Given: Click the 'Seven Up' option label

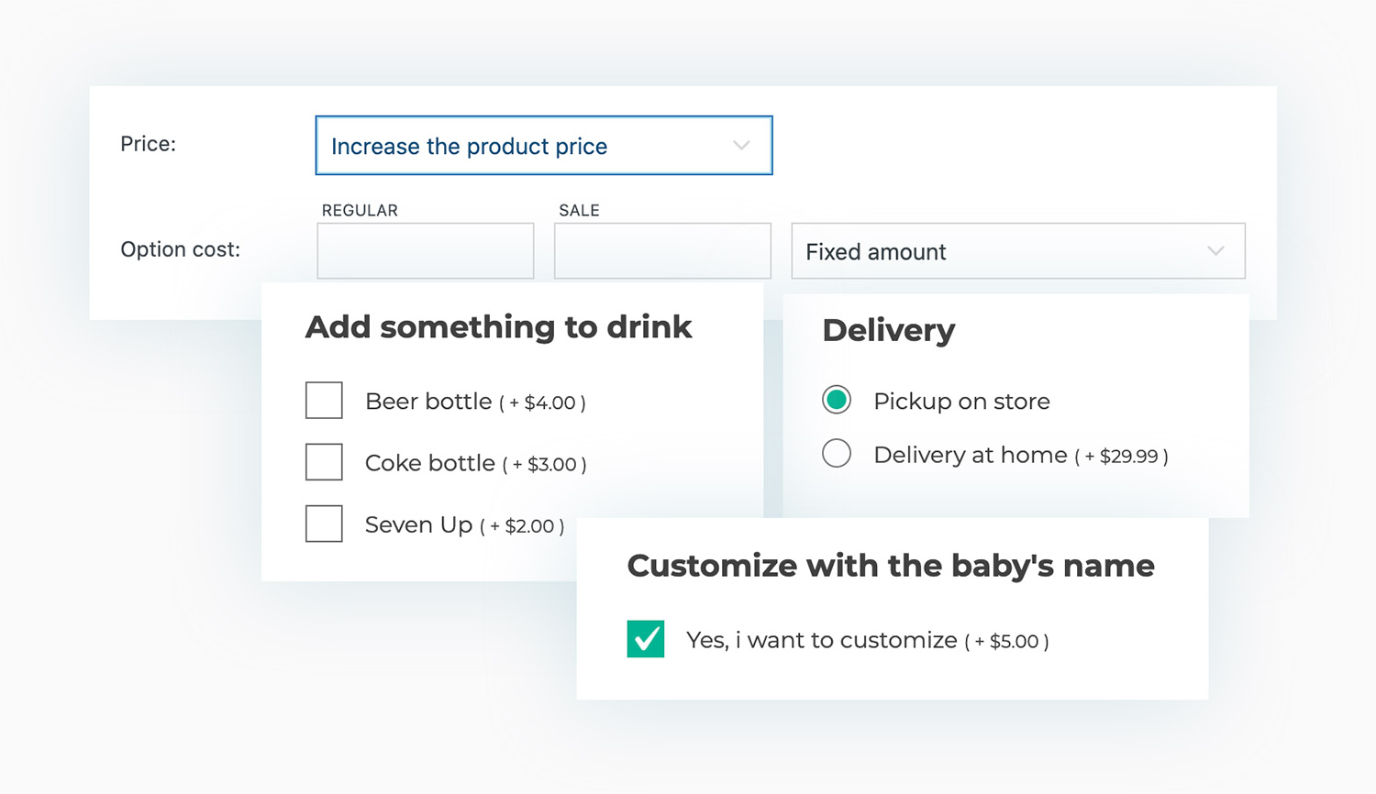Looking at the screenshot, I should pyautogui.click(x=418, y=524).
